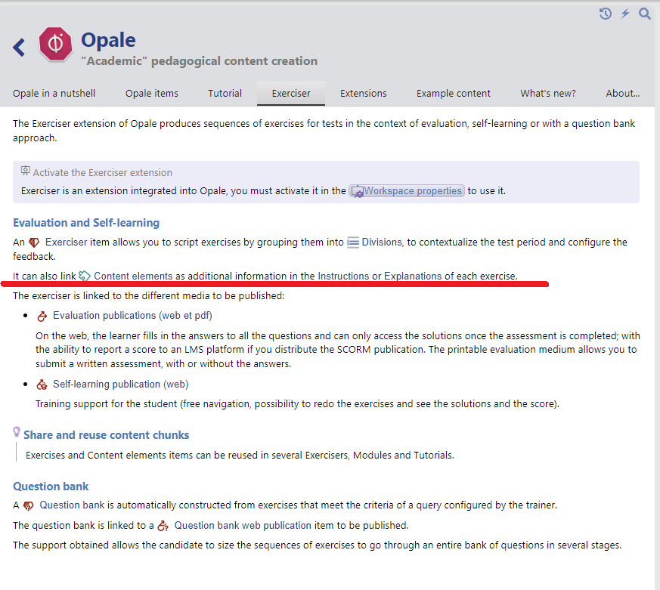Switch to the About... tab
This screenshot has height=590, width=660.
click(622, 94)
